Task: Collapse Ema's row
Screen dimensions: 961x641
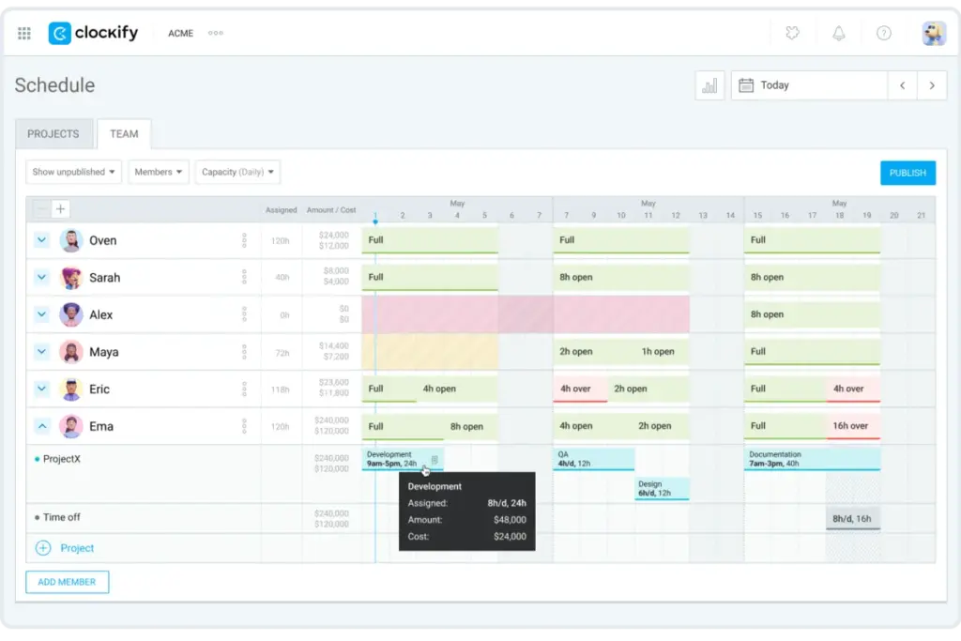Action: [x=41, y=426]
